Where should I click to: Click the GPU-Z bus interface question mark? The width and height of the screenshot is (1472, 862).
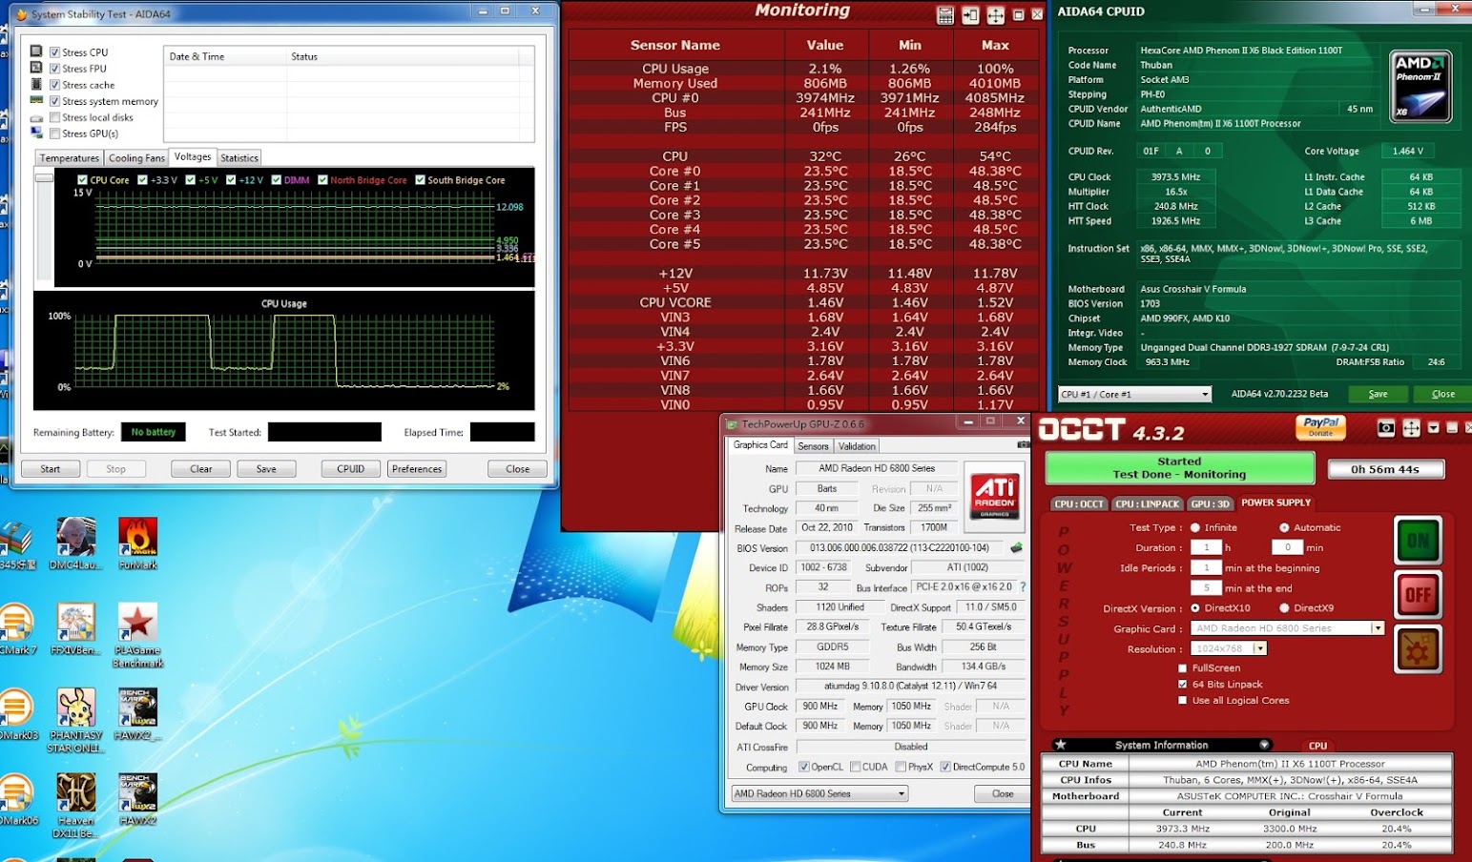[1023, 587]
